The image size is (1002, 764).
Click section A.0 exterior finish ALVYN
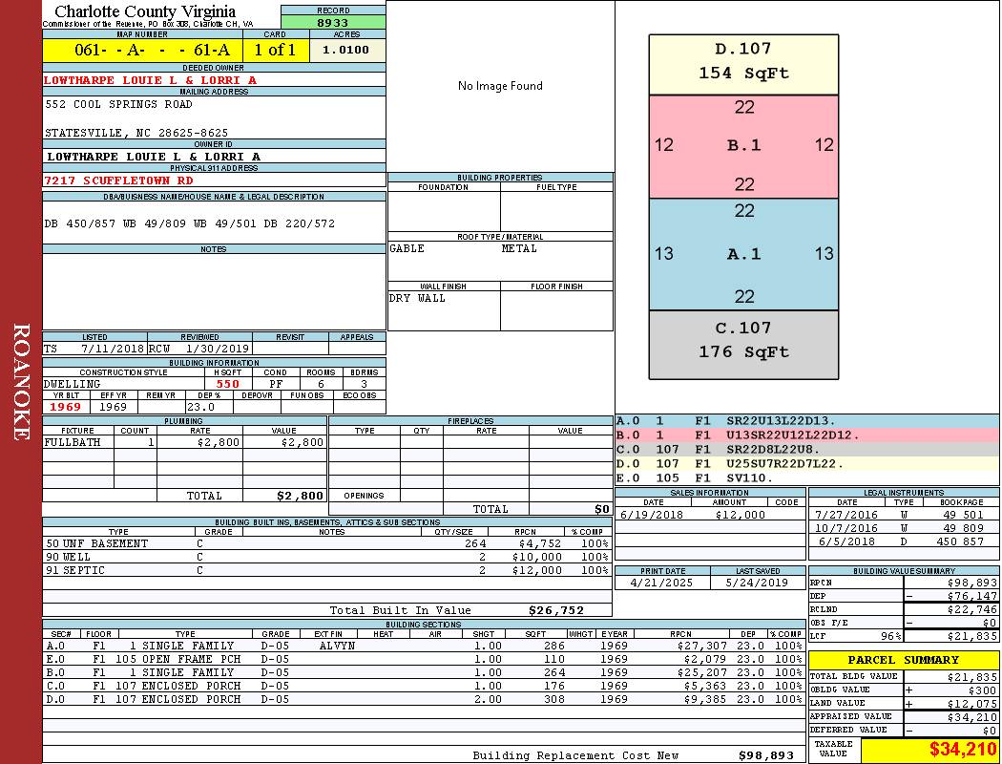point(337,647)
